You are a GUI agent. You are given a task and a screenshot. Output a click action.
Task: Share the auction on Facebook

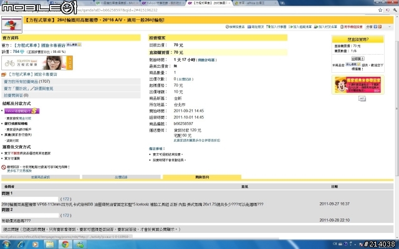pos(375,27)
